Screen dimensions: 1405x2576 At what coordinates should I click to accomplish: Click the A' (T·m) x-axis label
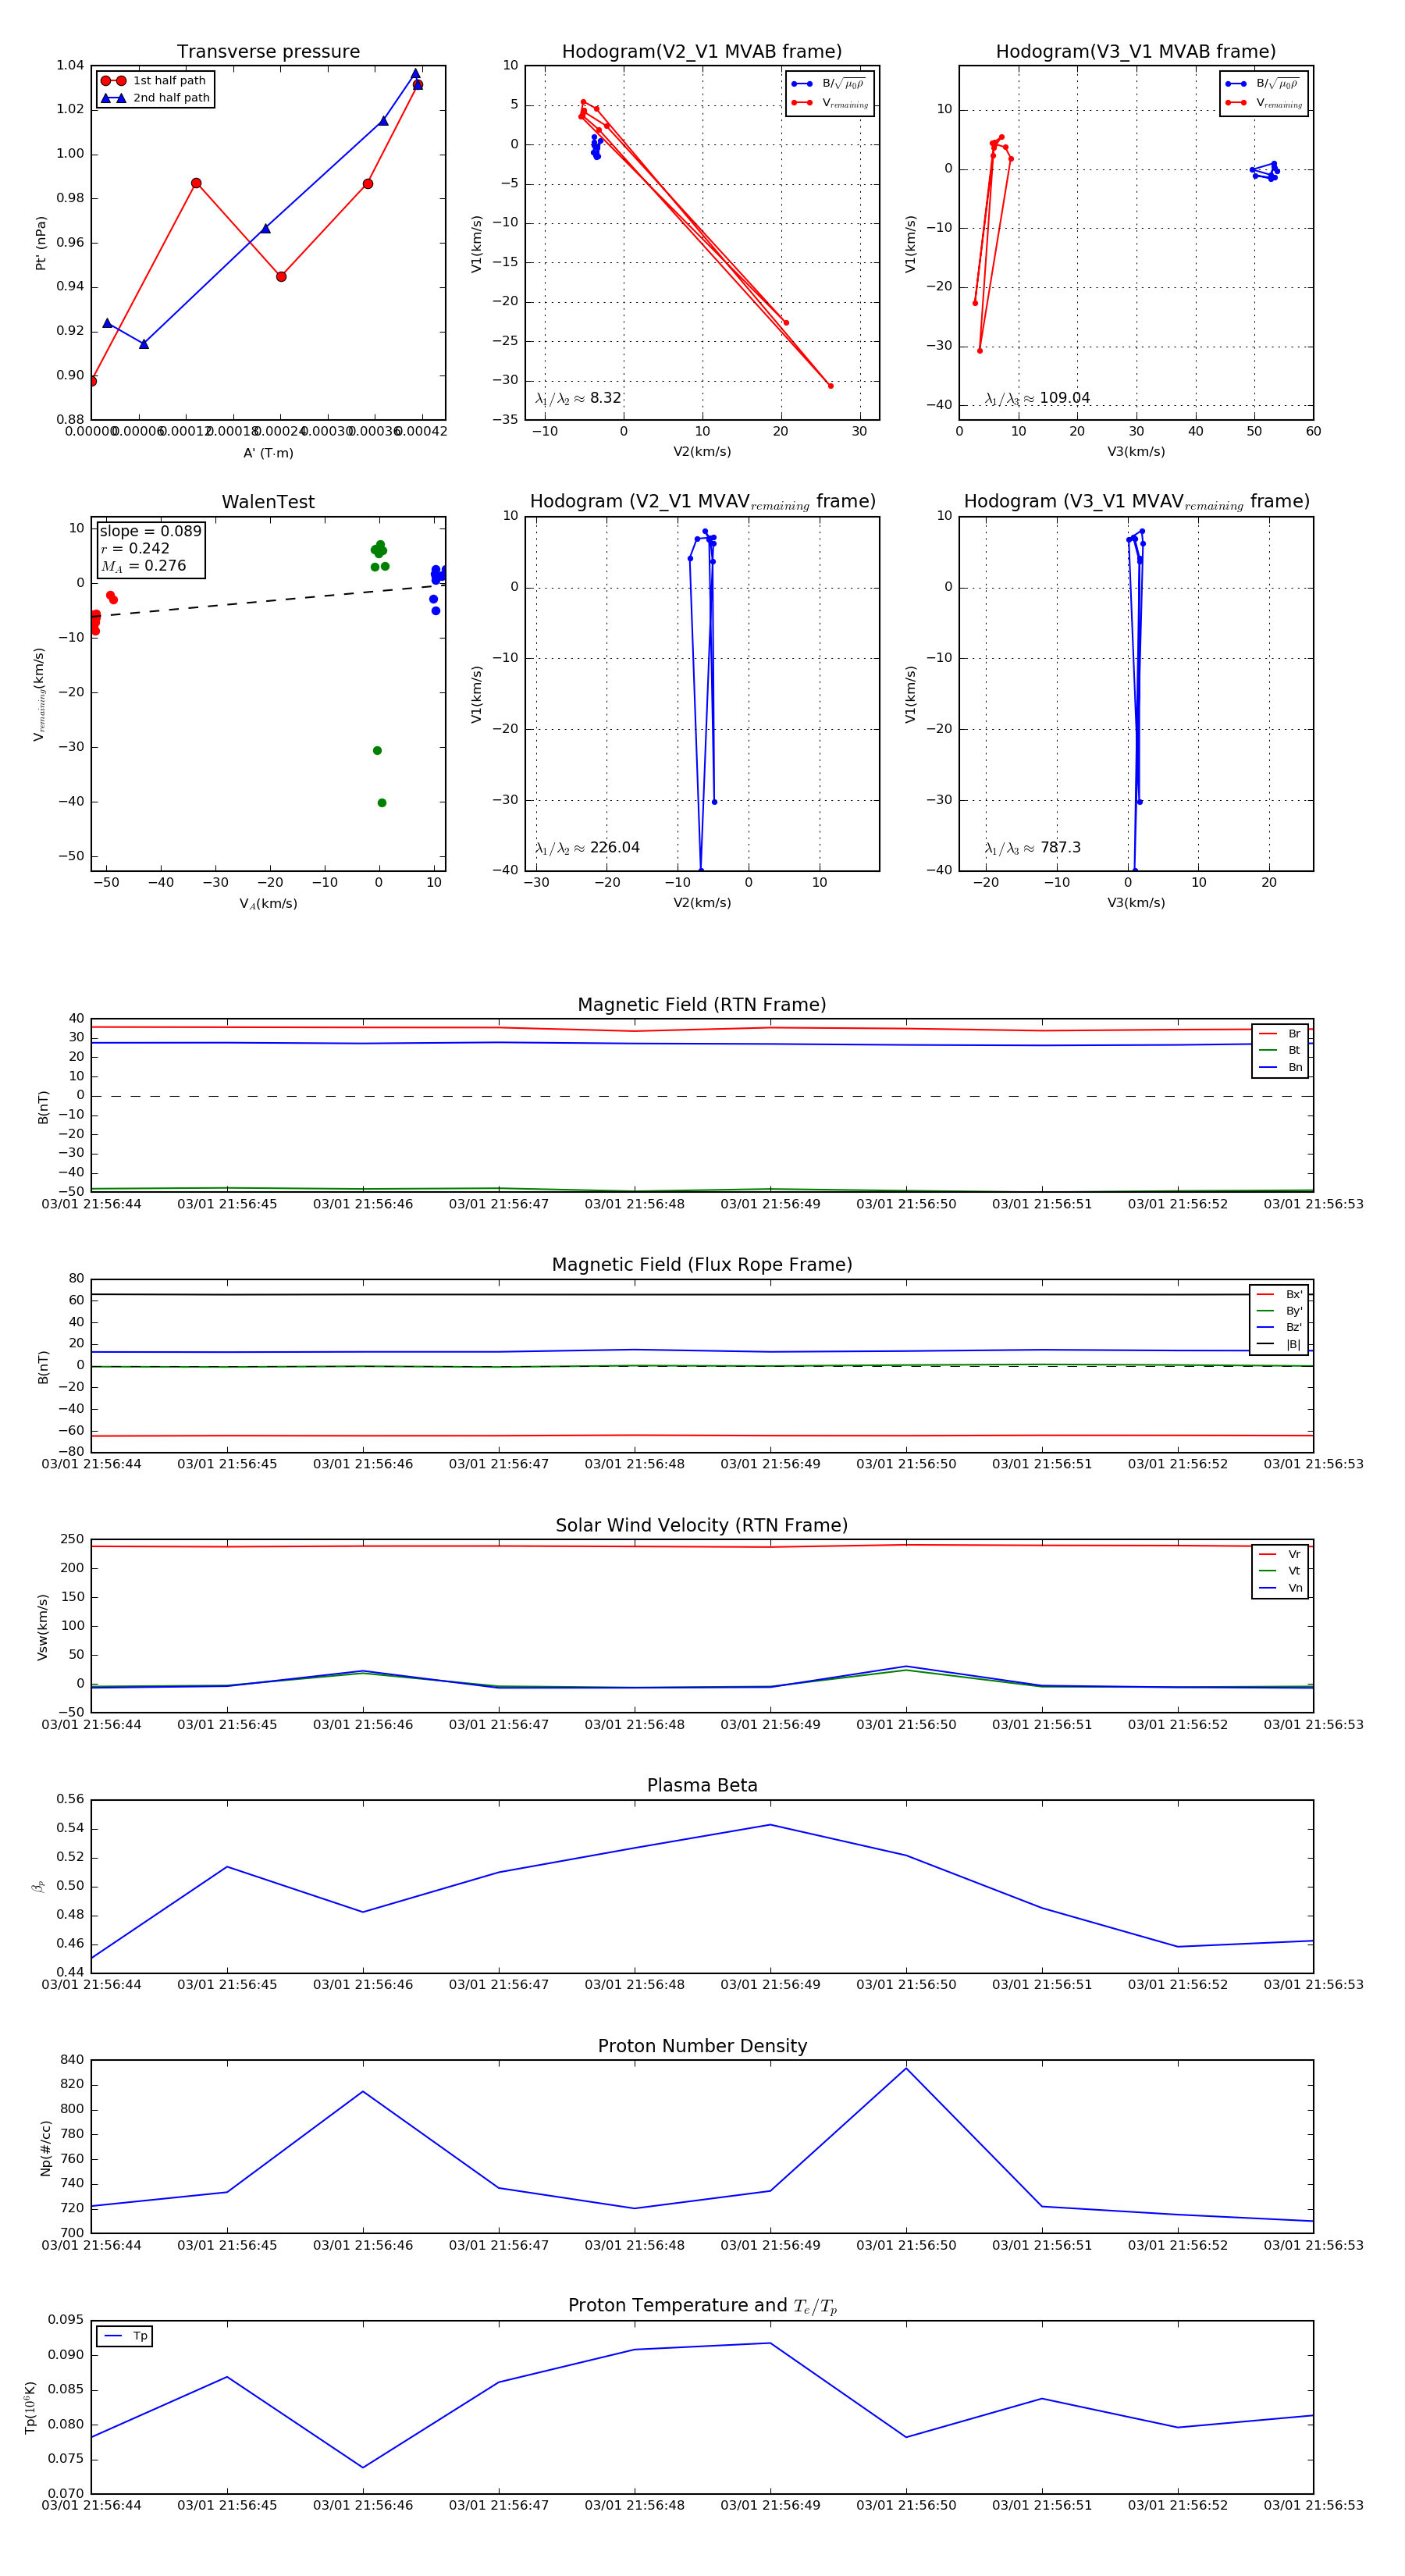[x=268, y=453]
